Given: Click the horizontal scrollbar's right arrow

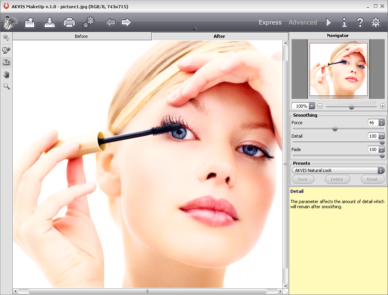Looking at the screenshot, I should pos(280,291).
